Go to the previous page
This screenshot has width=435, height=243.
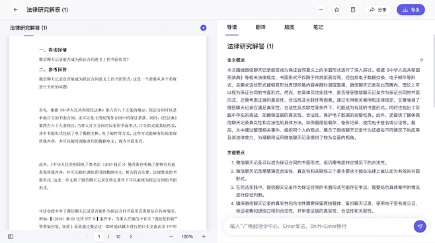[87, 236]
